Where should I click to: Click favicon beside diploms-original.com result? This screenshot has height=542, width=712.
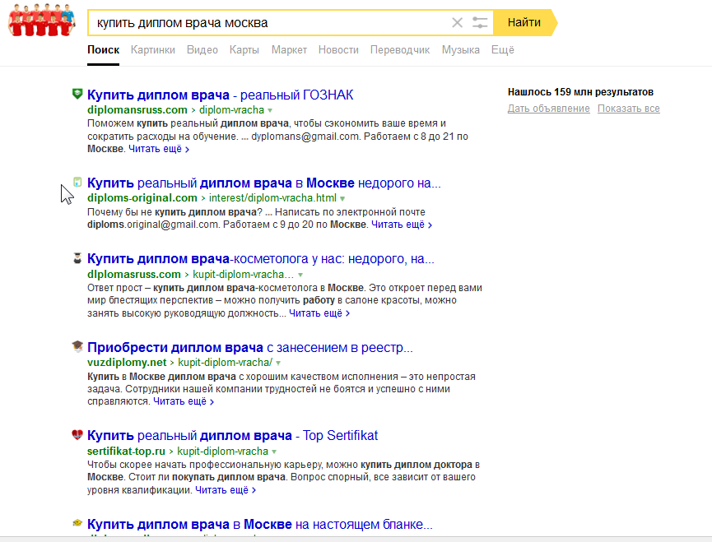point(77,183)
